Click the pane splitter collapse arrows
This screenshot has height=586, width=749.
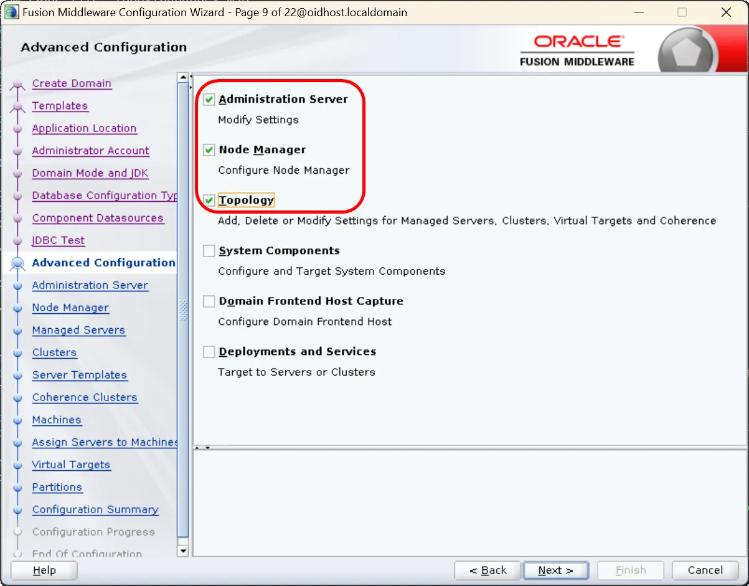(204, 447)
